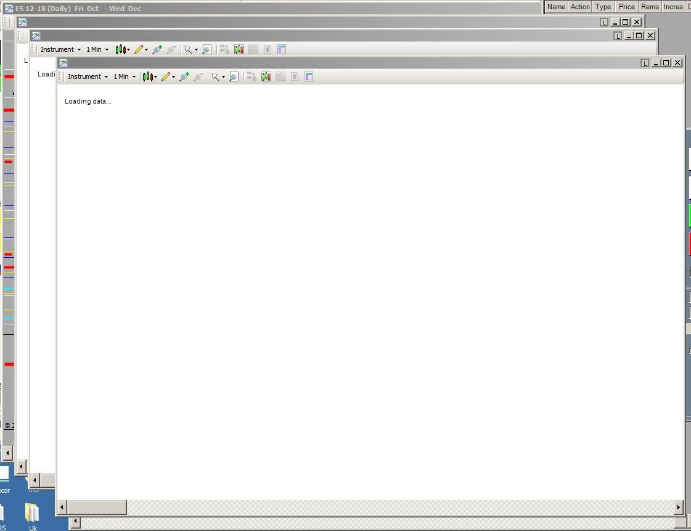This screenshot has height=531, width=691.
Task: Open properties panel icon in middle chart toolbar
Action: tap(282, 49)
